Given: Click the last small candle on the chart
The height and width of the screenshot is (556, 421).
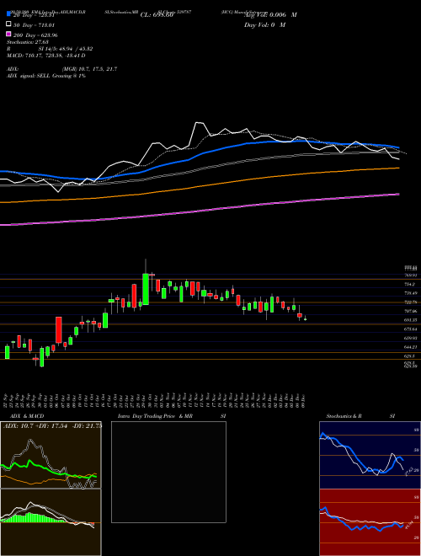Looking at the screenshot, I should click(x=305, y=319).
